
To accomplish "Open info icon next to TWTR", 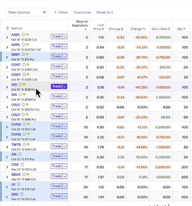I will point(24,145).
